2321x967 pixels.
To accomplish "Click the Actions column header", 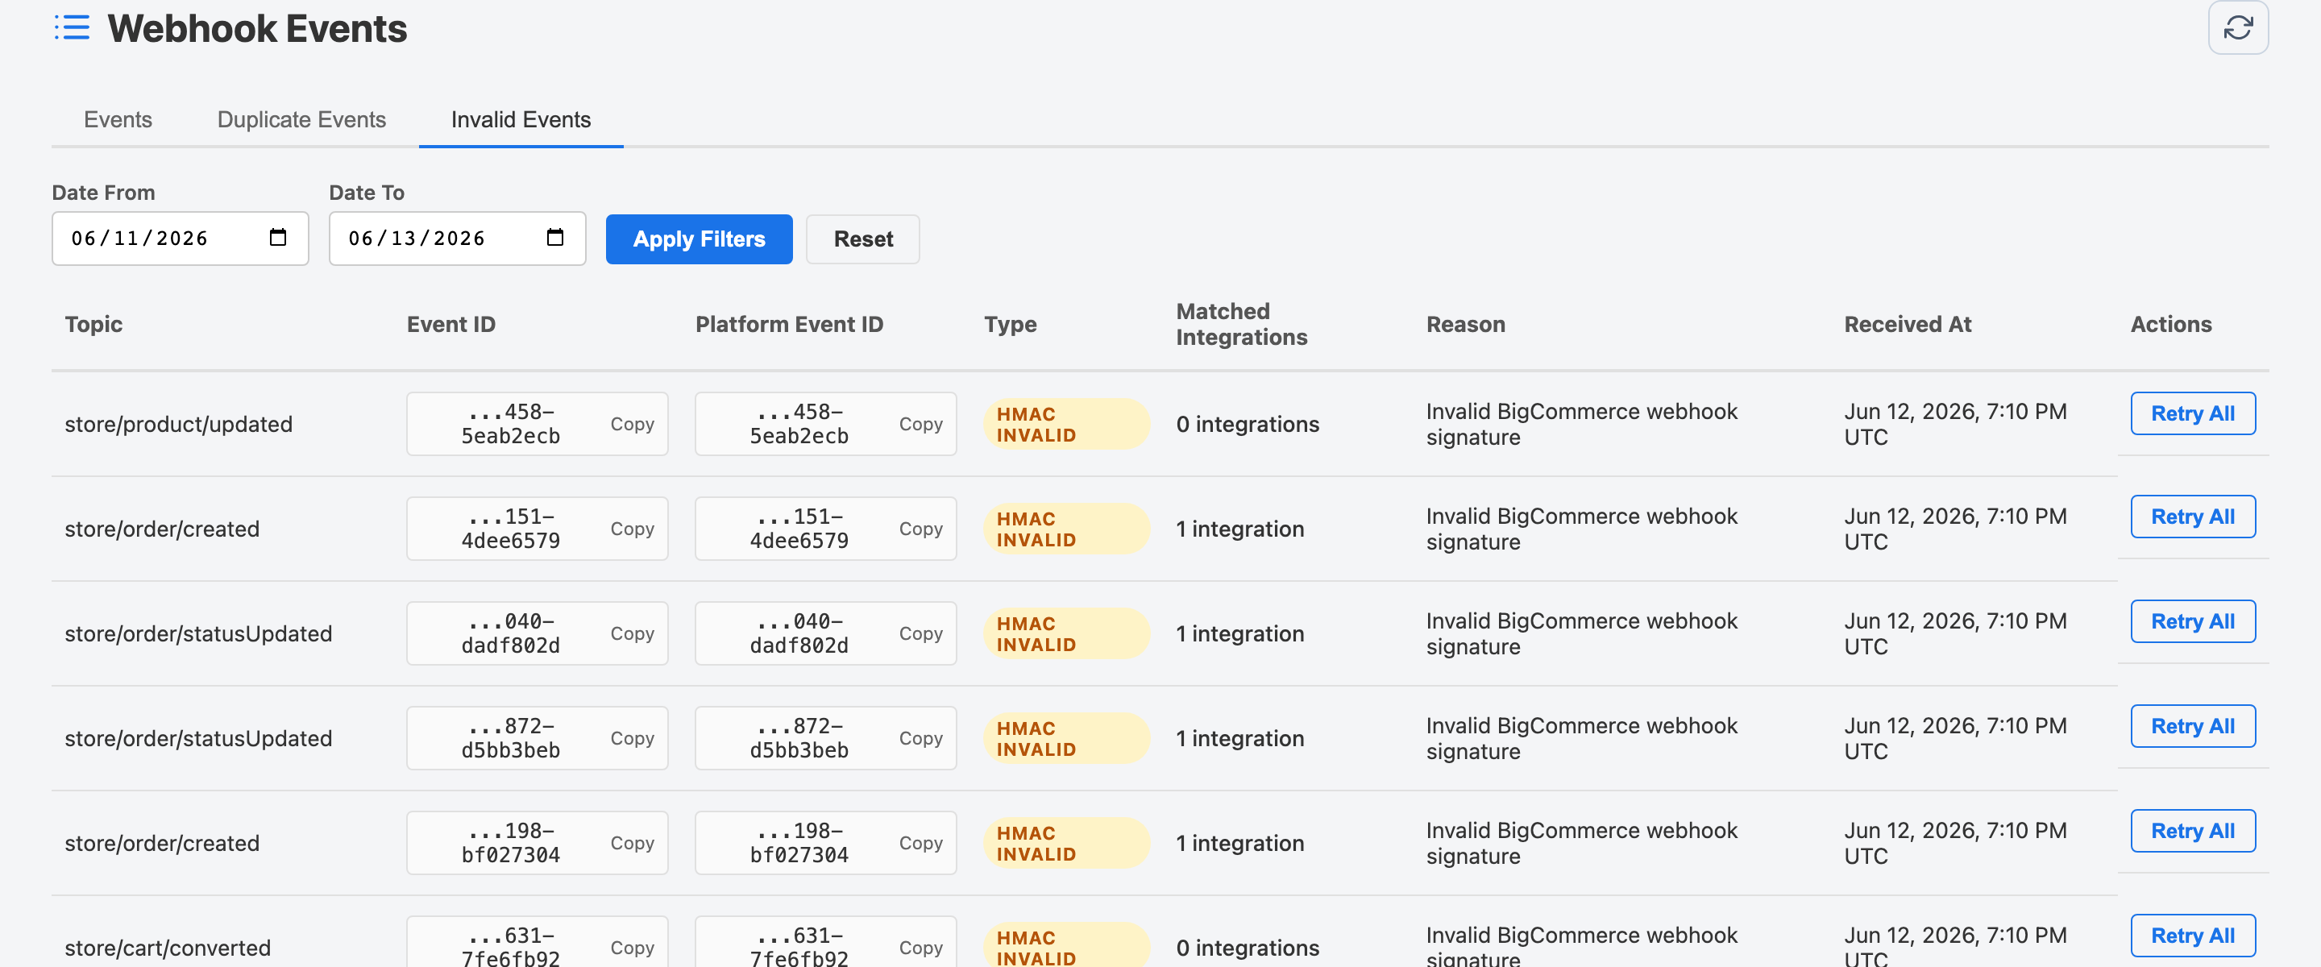I will (x=2170, y=325).
